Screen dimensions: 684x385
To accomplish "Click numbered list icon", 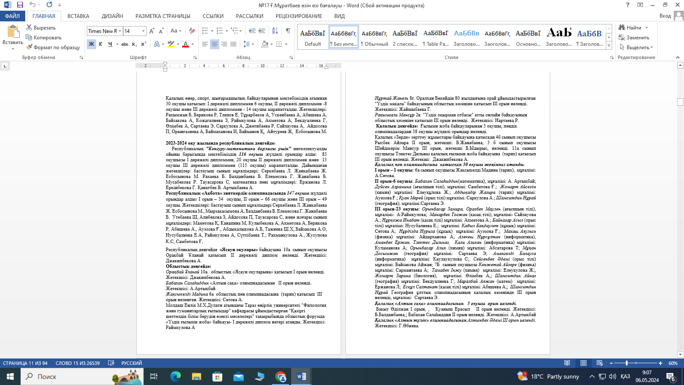I will point(219,31).
